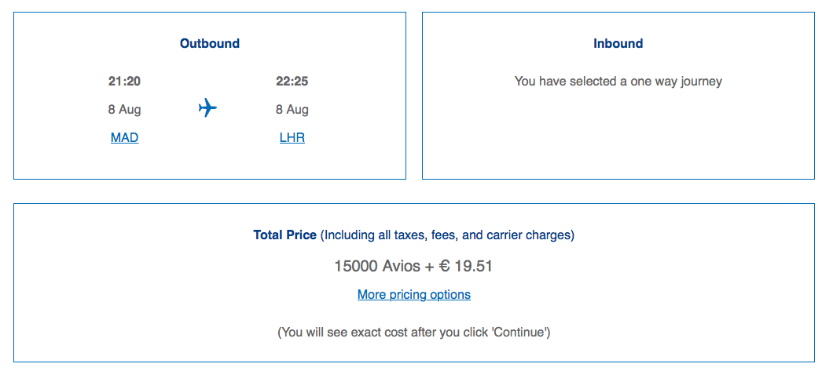Open the MAD airport link
822x371 pixels.
pyautogui.click(x=124, y=138)
